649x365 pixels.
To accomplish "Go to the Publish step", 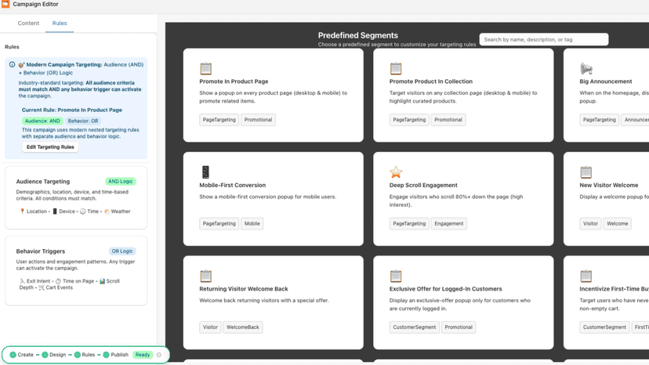I will (x=116, y=355).
